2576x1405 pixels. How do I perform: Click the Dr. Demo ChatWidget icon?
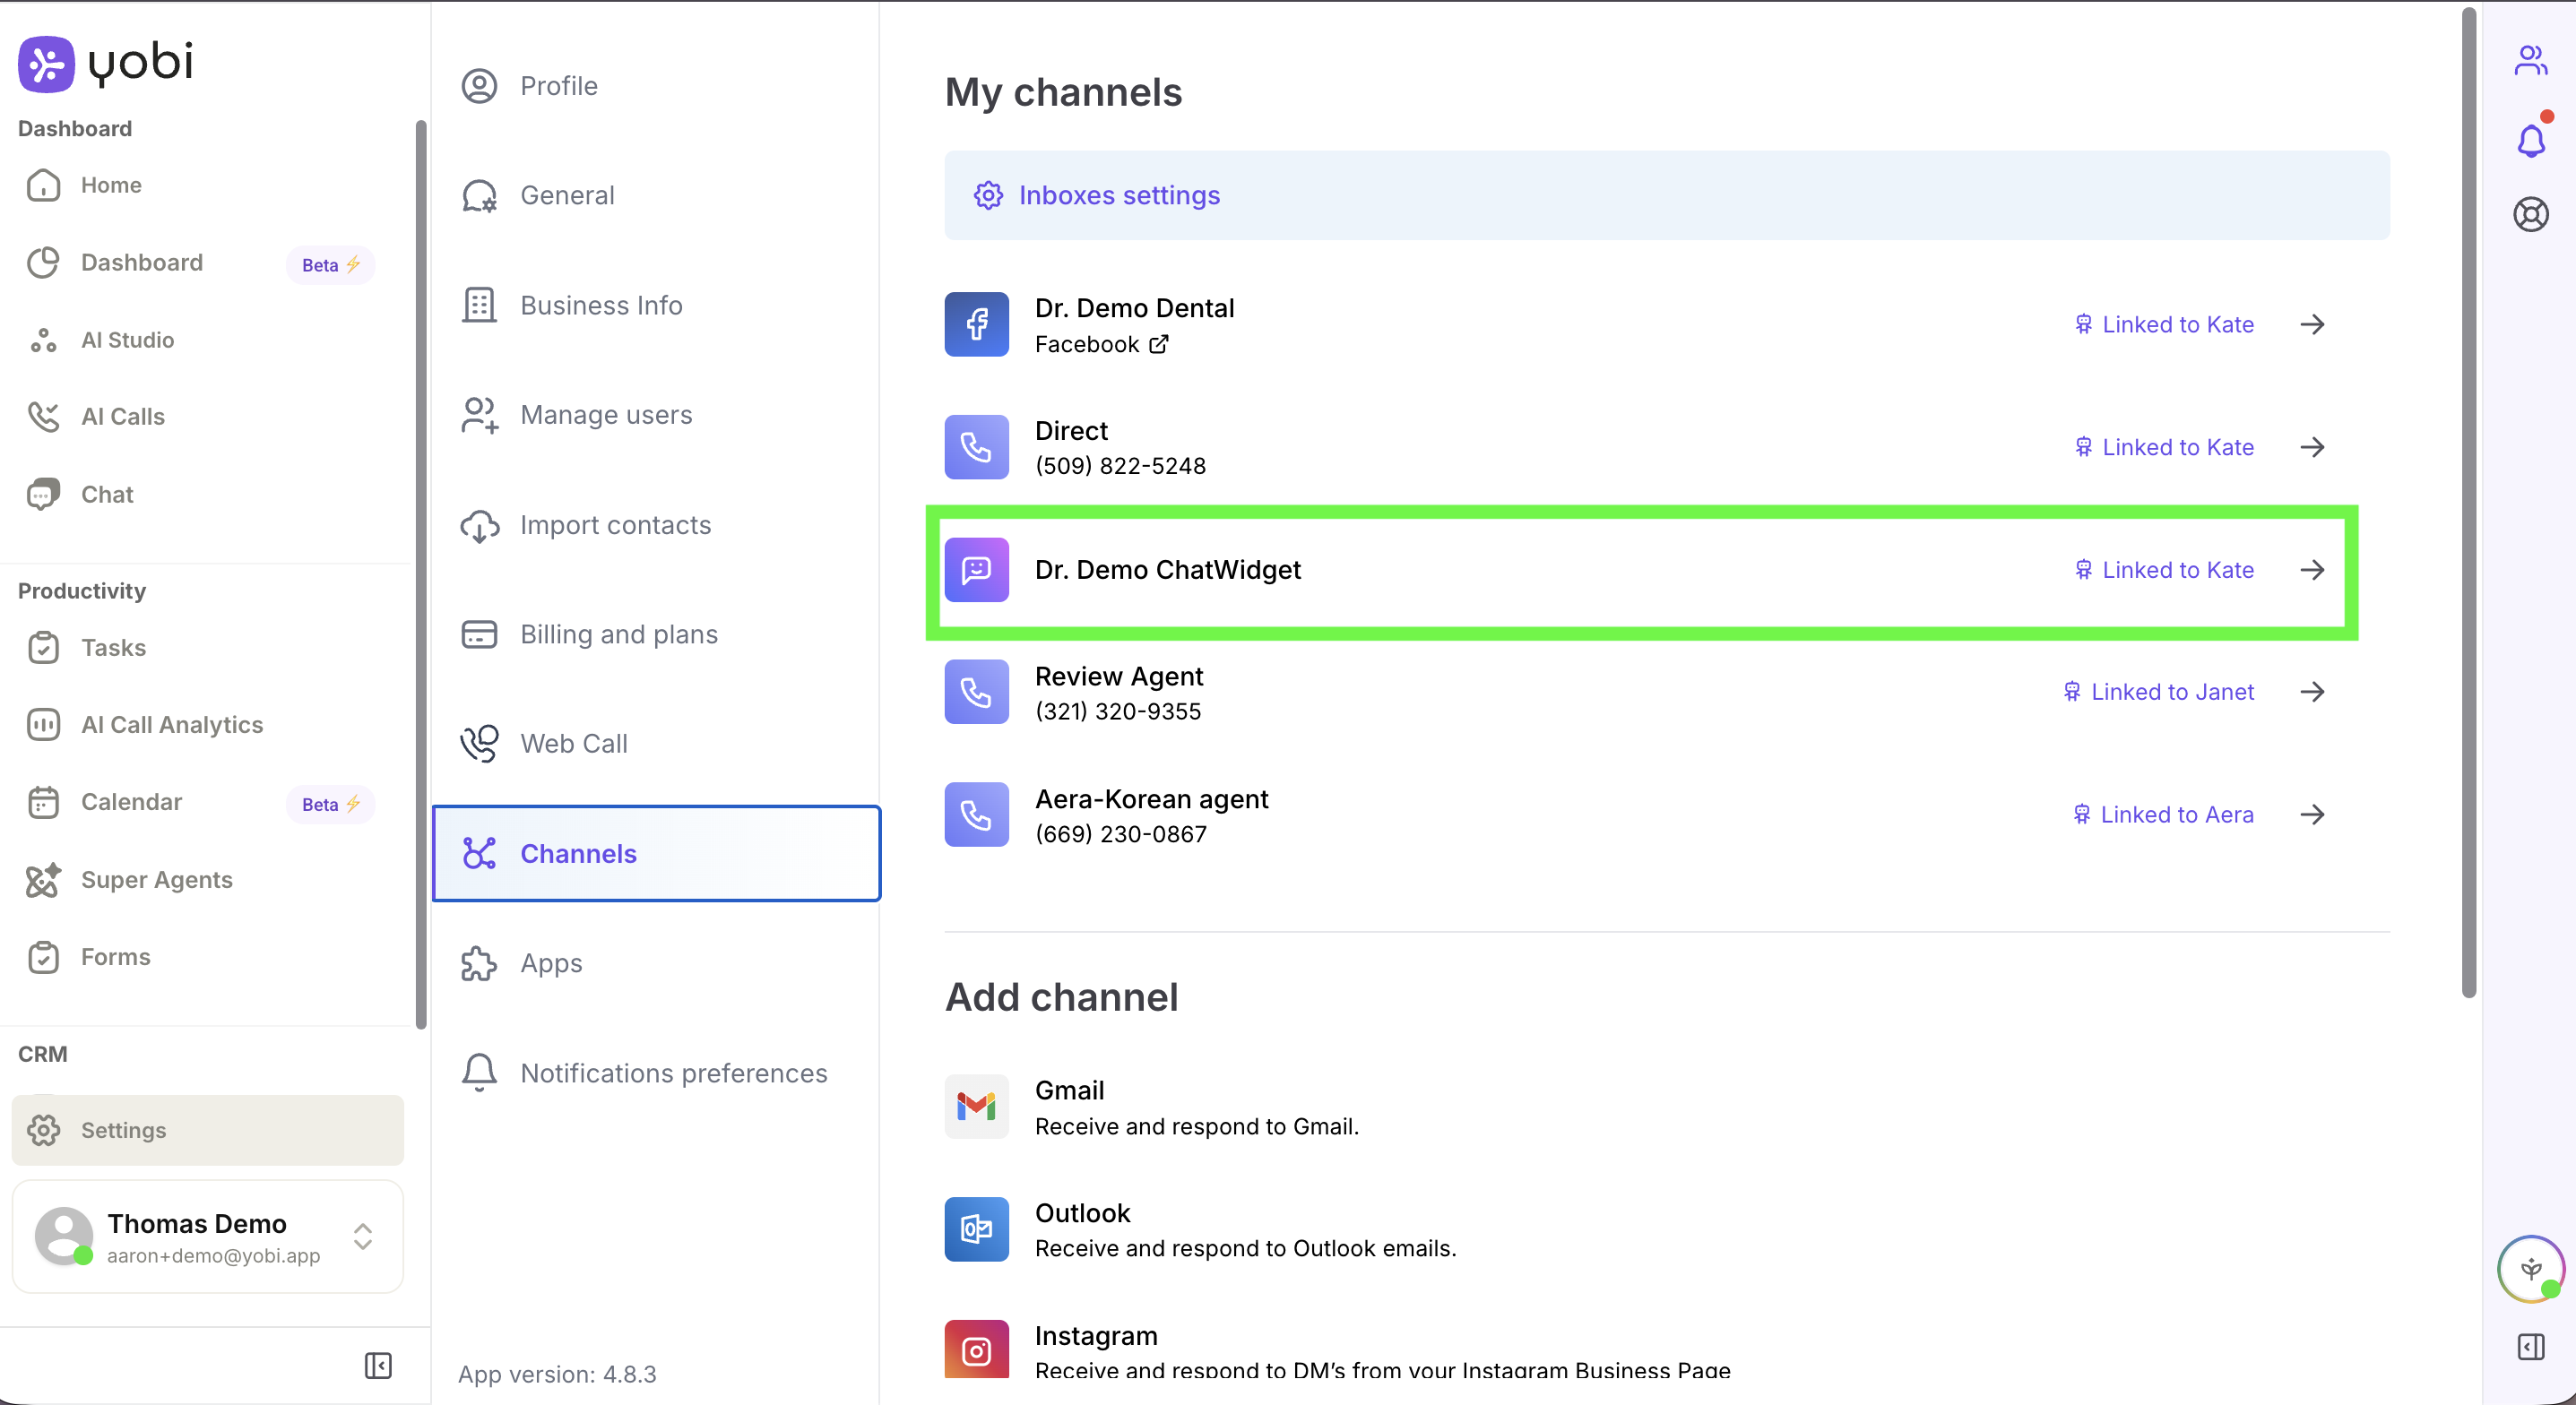pos(976,570)
